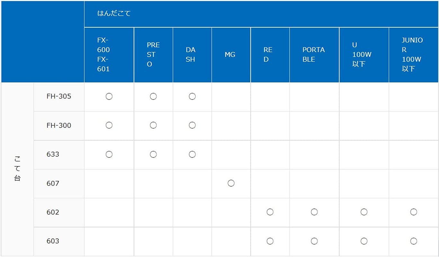Click the FH-305 row label
This screenshot has height=257, width=439.
point(59,96)
